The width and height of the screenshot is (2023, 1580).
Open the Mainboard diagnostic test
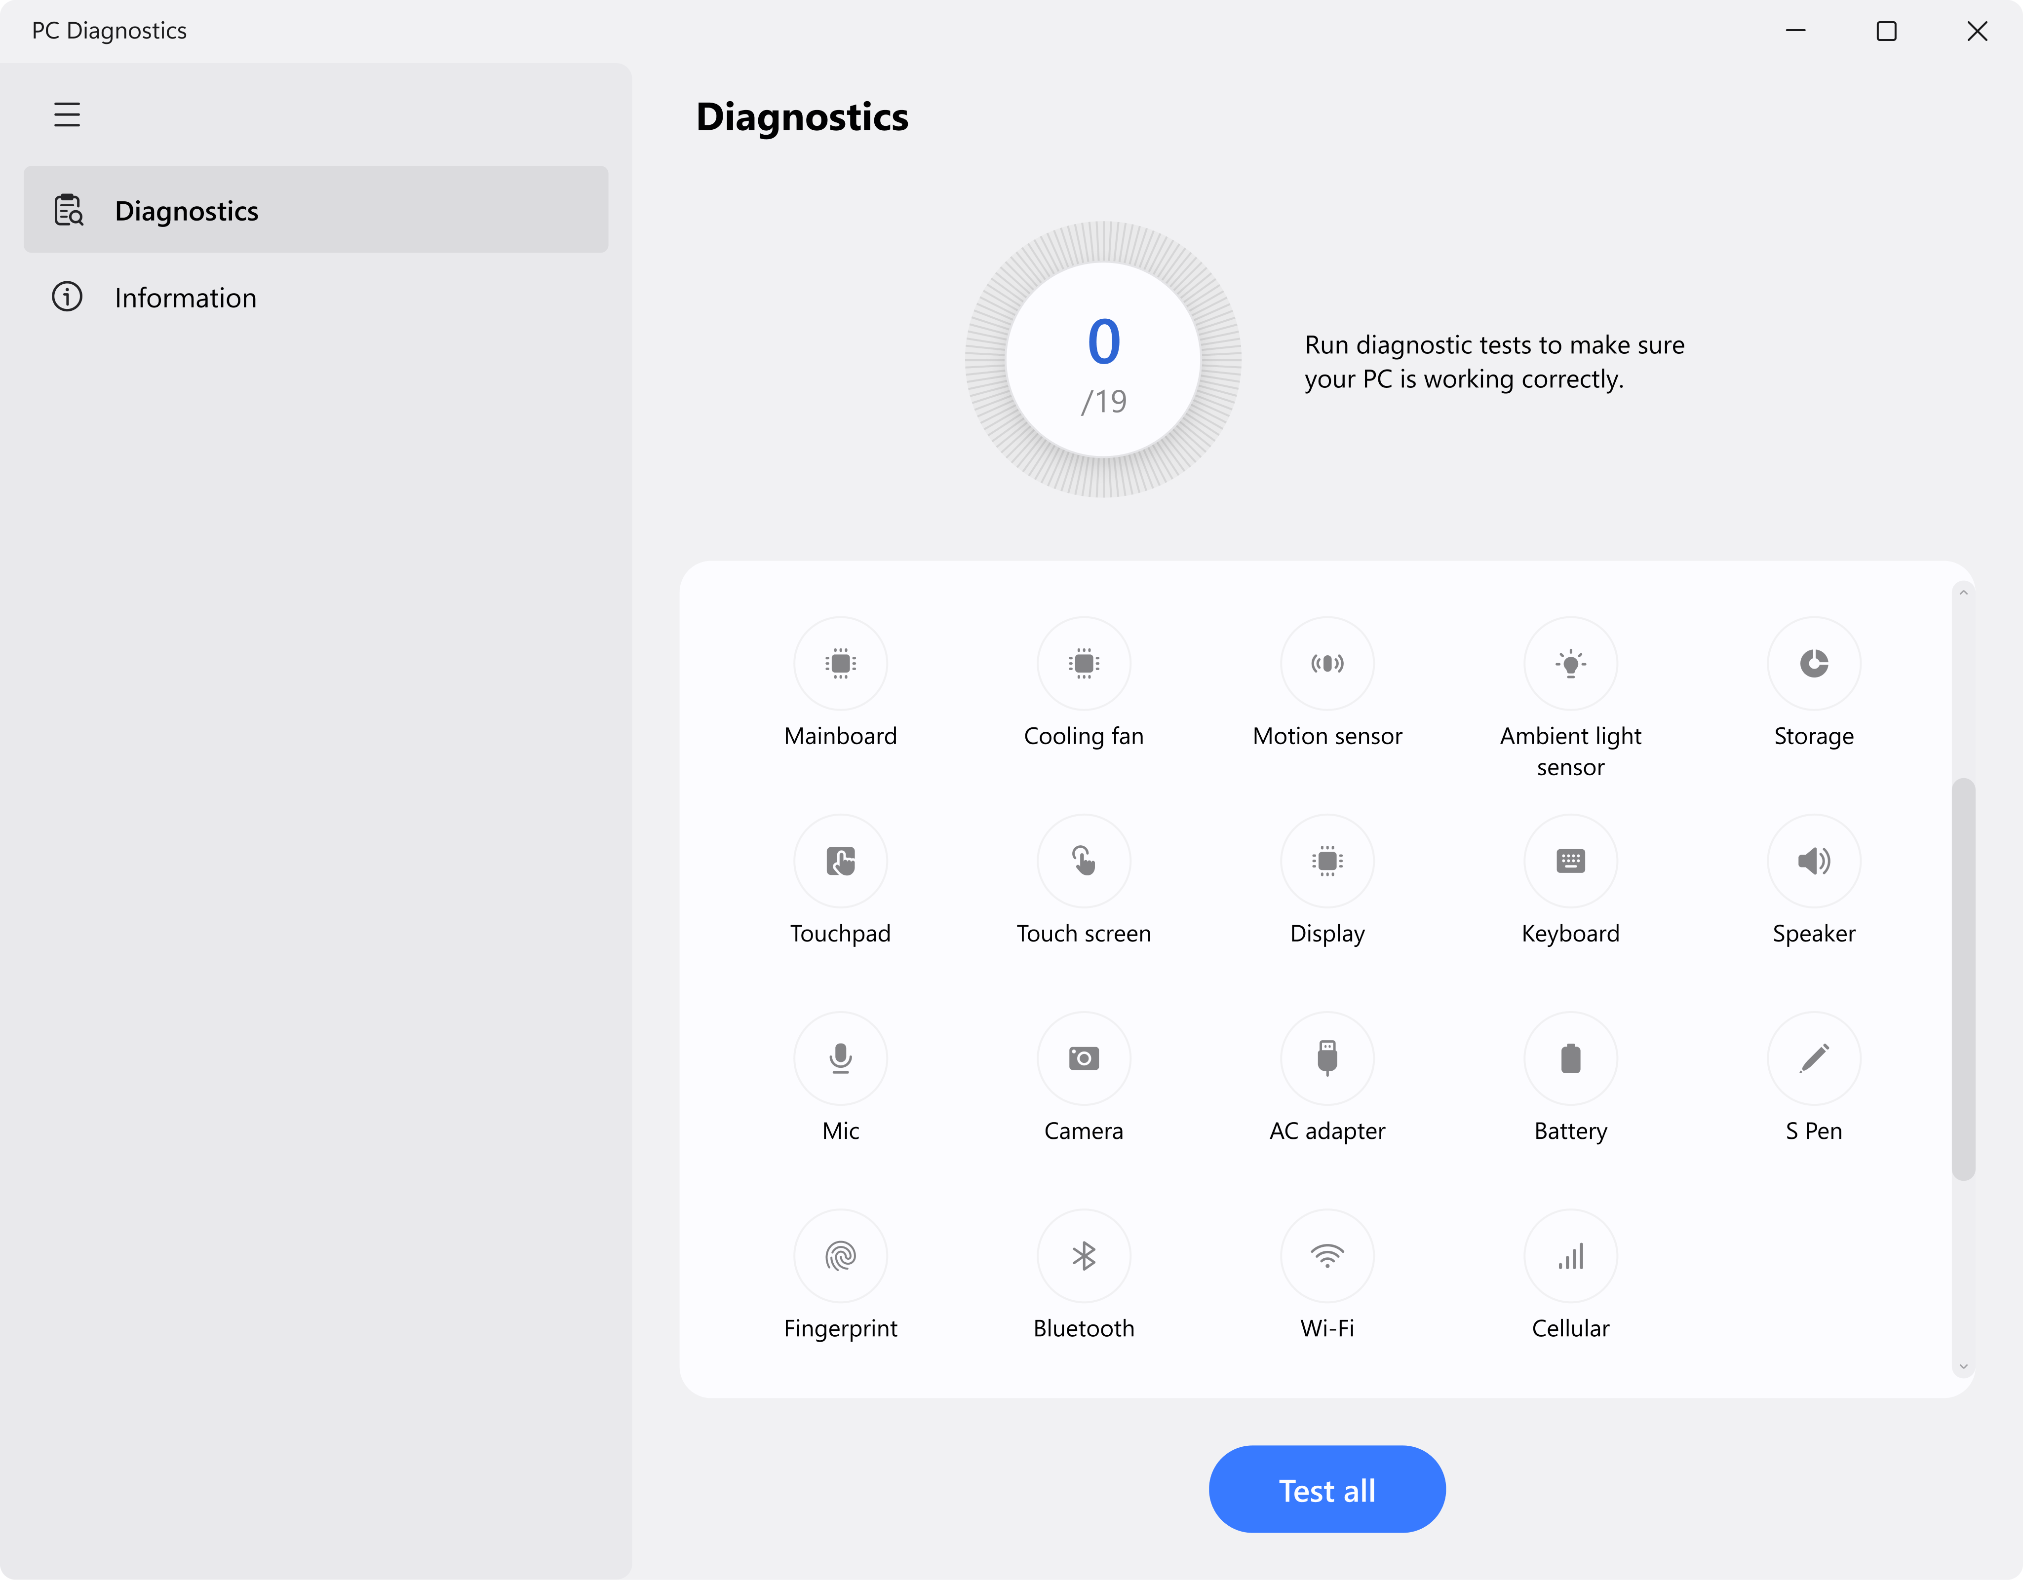[840, 663]
